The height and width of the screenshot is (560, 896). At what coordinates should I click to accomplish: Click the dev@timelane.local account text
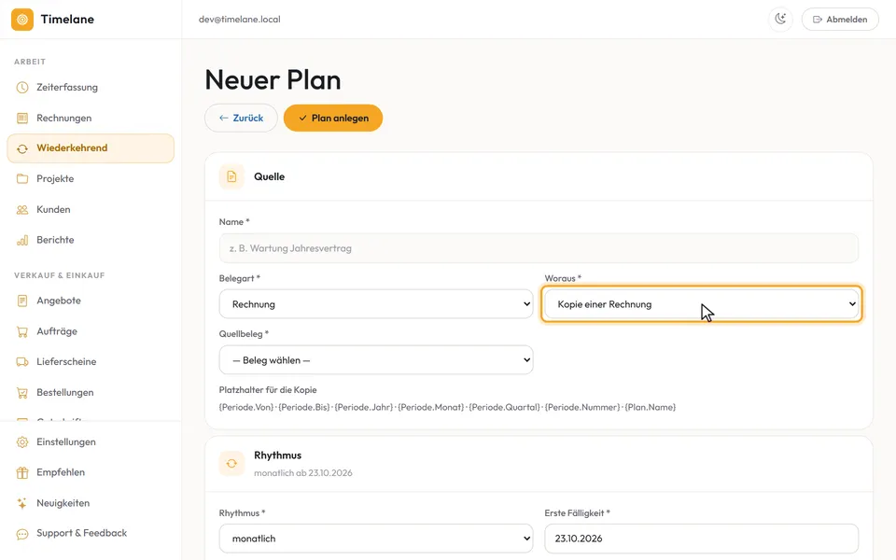click(240, 20)
